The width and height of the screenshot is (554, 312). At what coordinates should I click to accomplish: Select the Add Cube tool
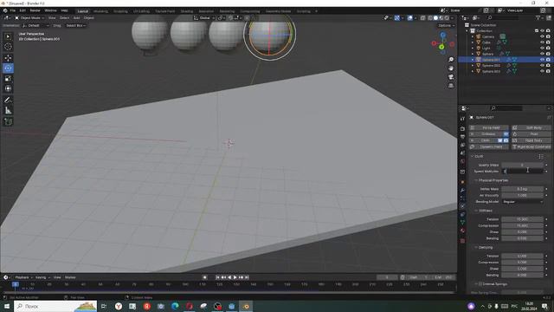(8, 122)
